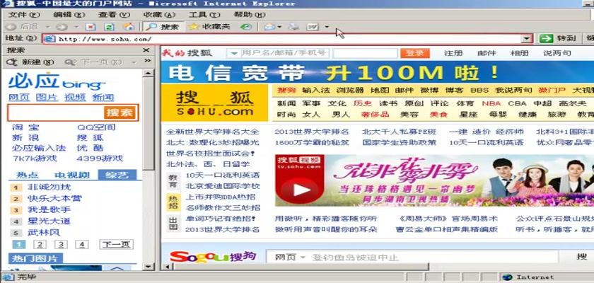Screen dimensions: 594x283
Task: Click the Print toolbar icon
Action: point(294,27)
